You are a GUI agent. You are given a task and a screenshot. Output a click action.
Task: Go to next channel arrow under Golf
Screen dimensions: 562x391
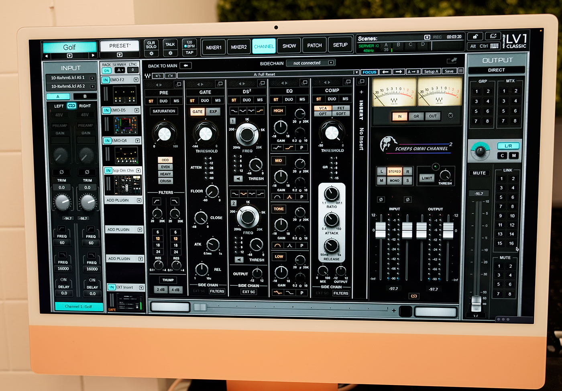93,55
